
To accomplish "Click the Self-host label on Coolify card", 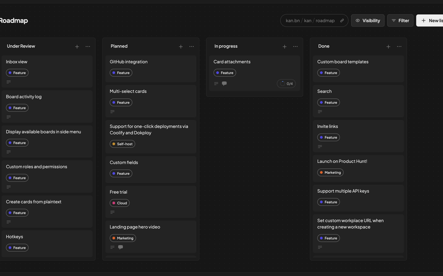I will pyautogui.click(x=122, y=144).
